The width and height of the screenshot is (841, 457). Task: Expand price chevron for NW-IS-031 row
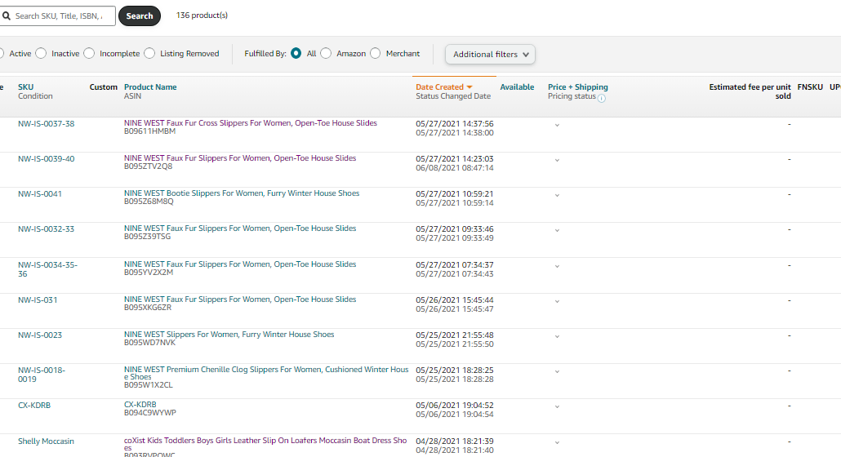(x=558, y=301)
